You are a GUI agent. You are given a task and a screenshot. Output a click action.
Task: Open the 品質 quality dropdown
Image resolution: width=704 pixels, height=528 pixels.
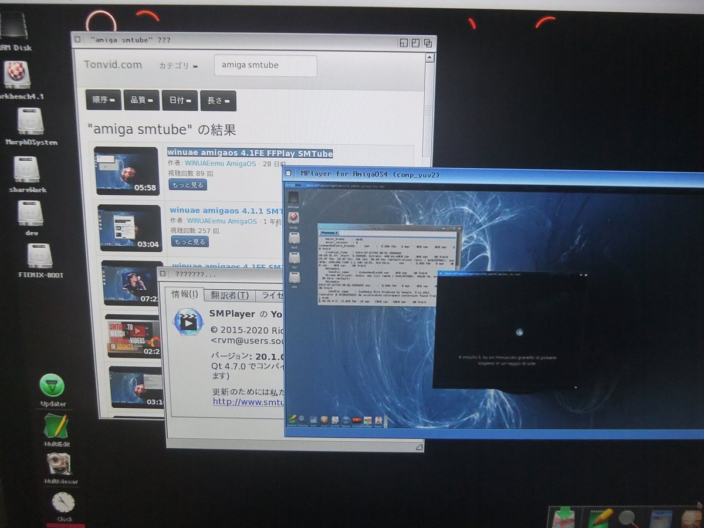coord(141,100)
